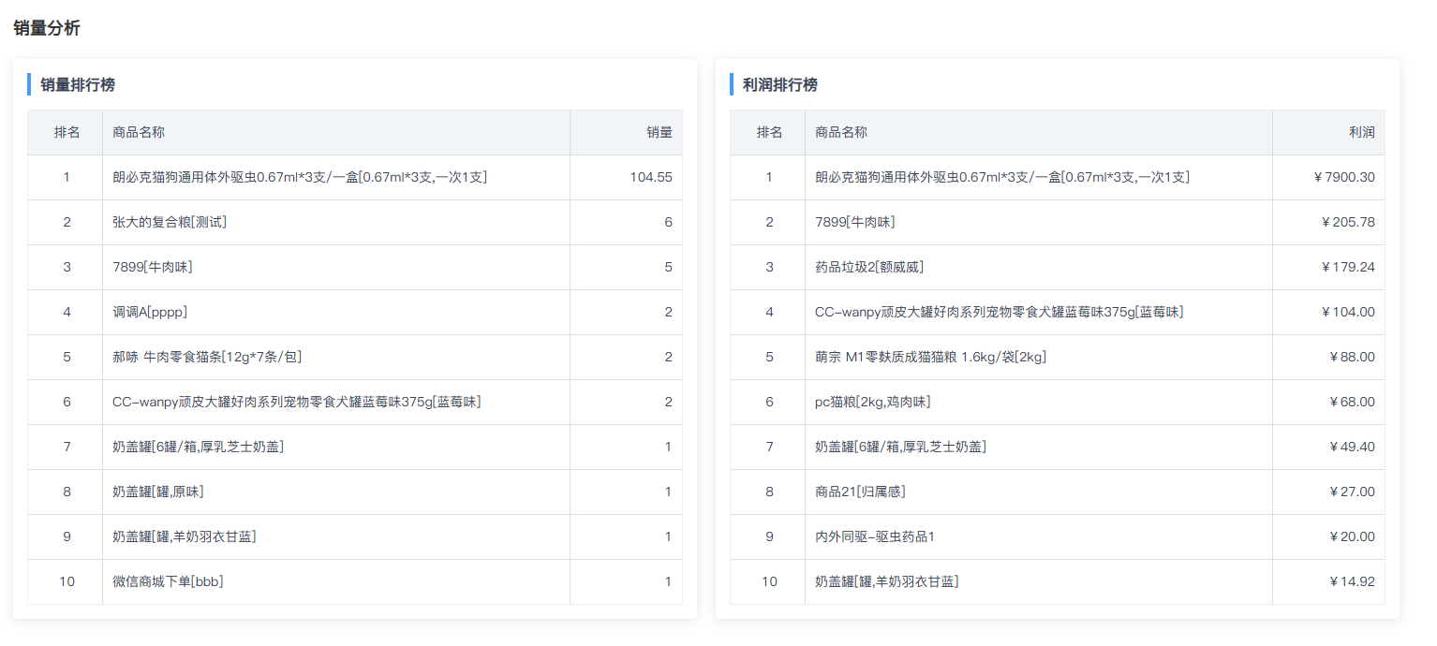The height and width of the screenshot is (646, 1437).
Task: Click 排名 header in profit ranking table
Action: tap(769, 133)
